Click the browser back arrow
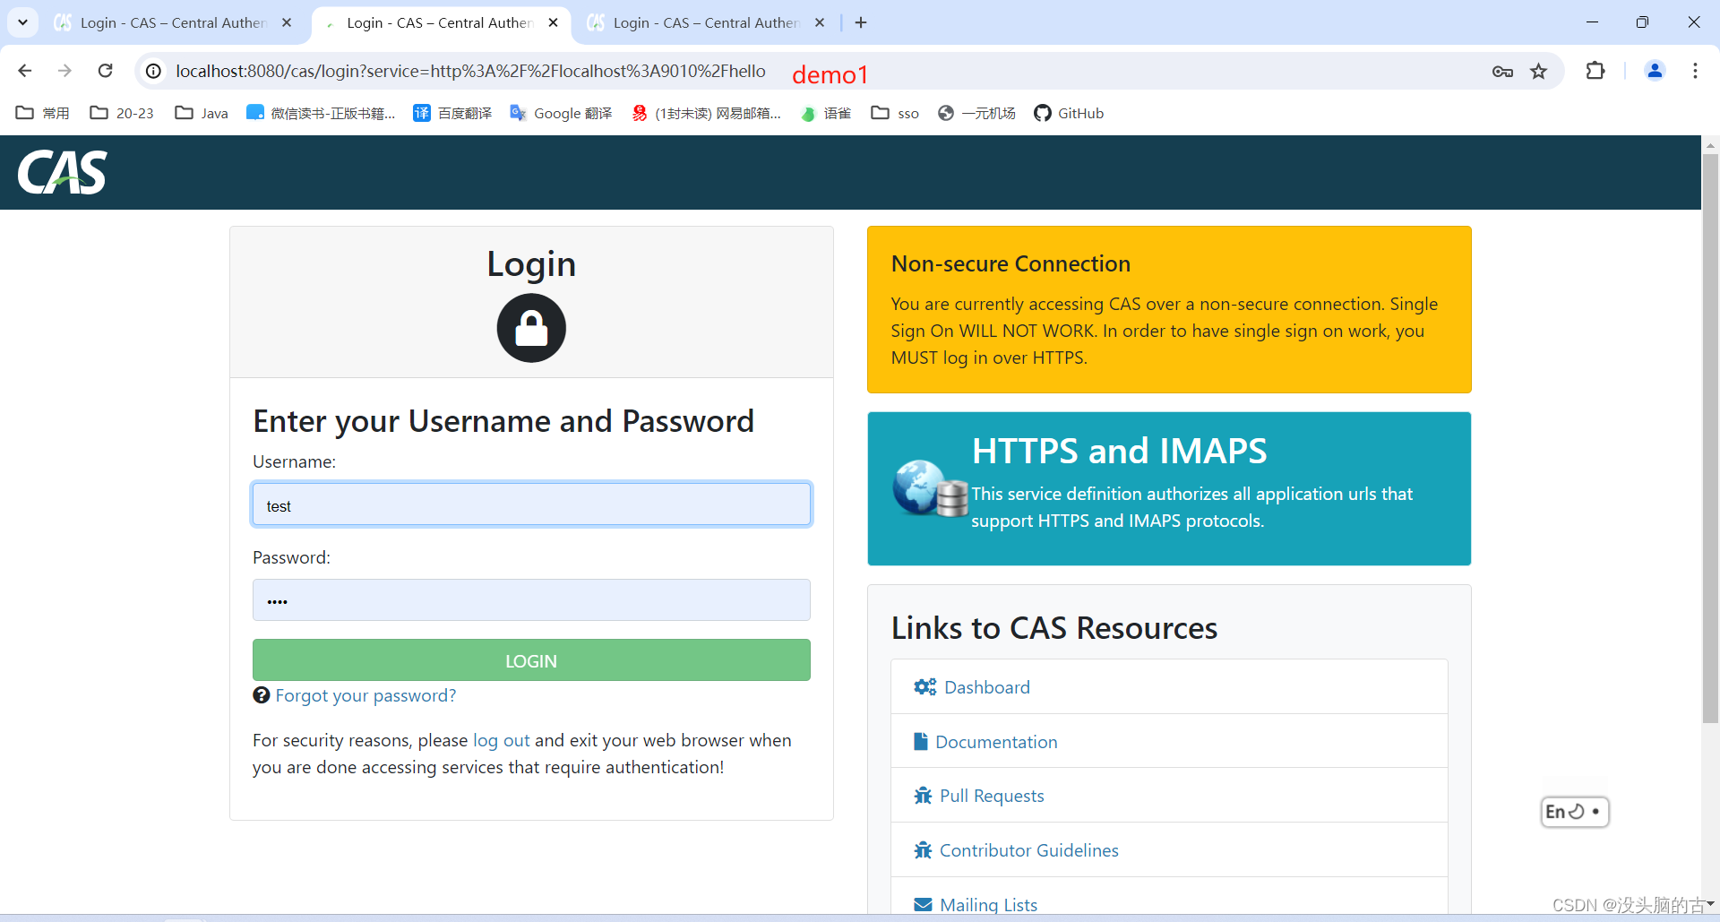Screen dimensions: 1720x922 click(24, 71)
